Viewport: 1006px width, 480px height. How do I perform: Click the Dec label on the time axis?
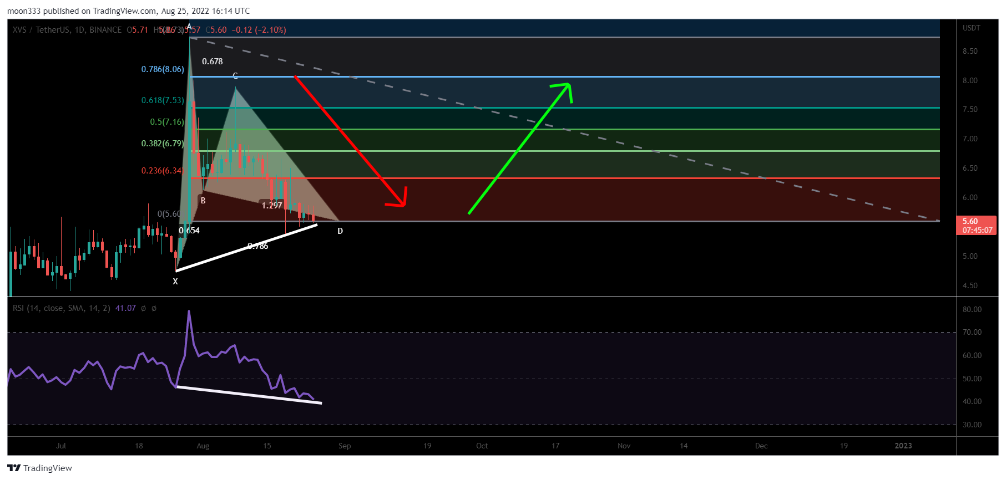[761, 446]
